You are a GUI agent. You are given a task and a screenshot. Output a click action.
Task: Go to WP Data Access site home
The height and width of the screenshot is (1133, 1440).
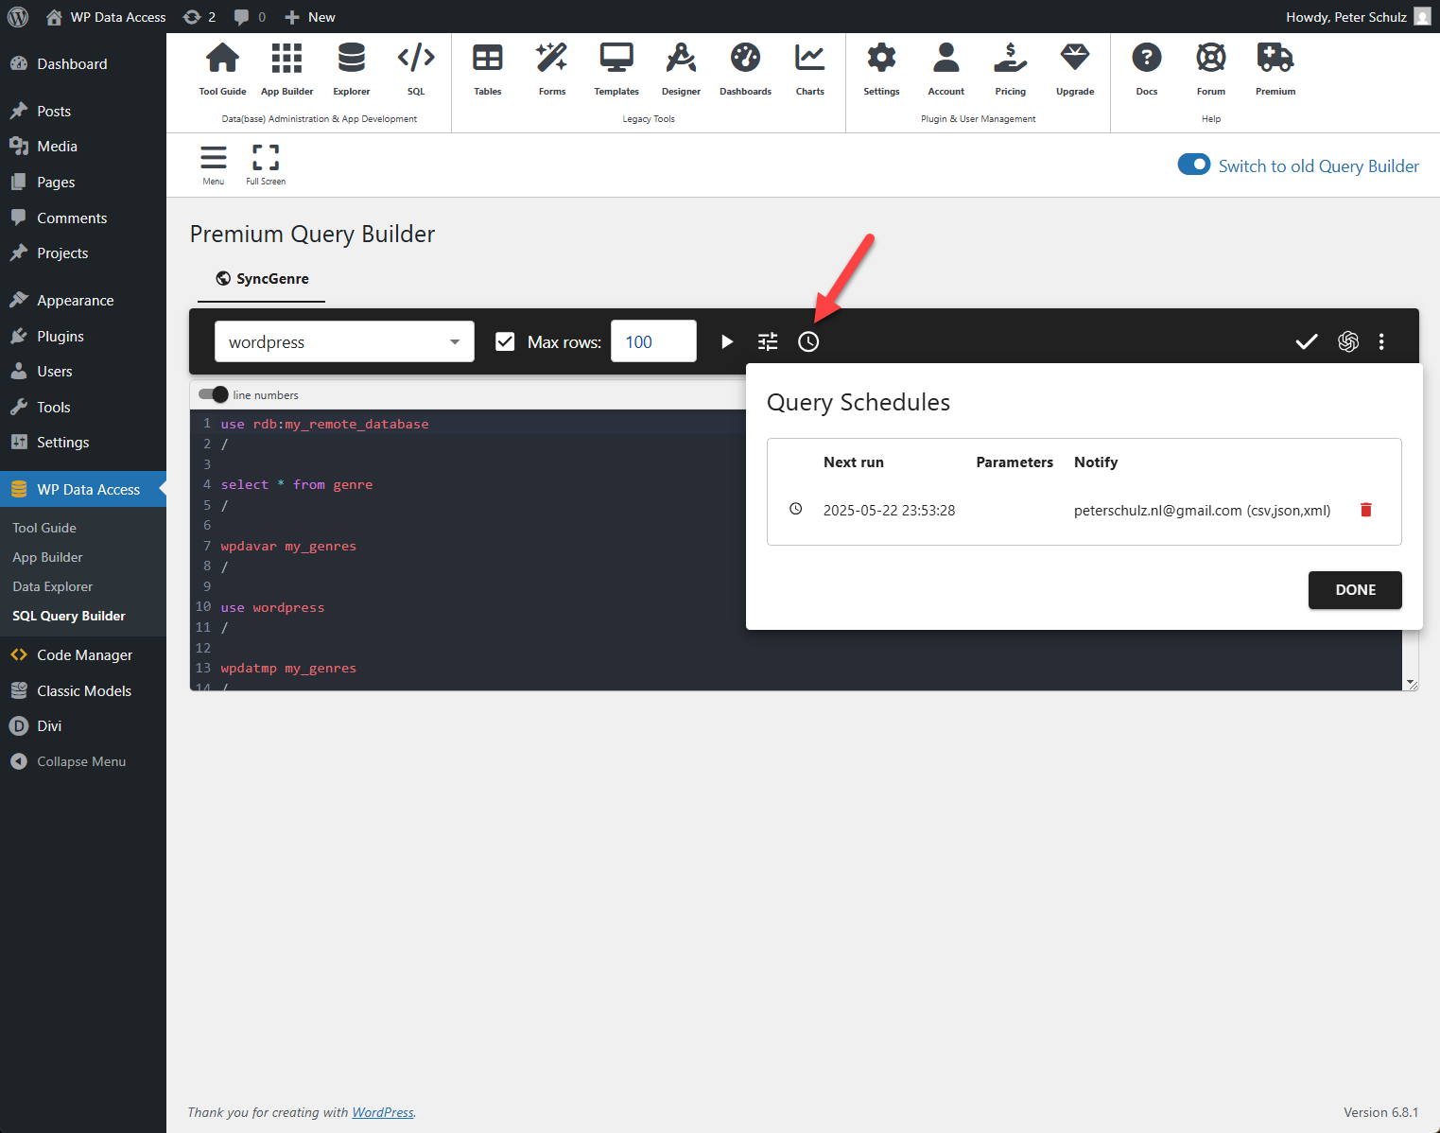click(x=106, y=17)
